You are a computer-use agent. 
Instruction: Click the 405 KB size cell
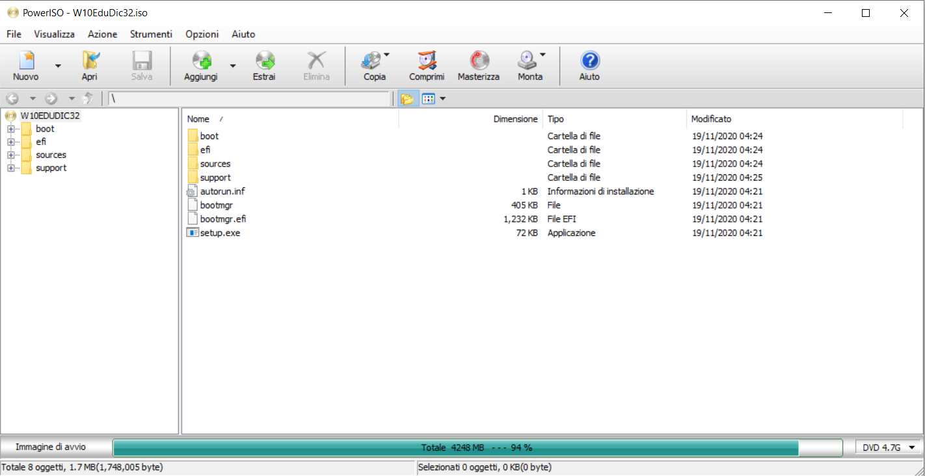pos(524,205)
